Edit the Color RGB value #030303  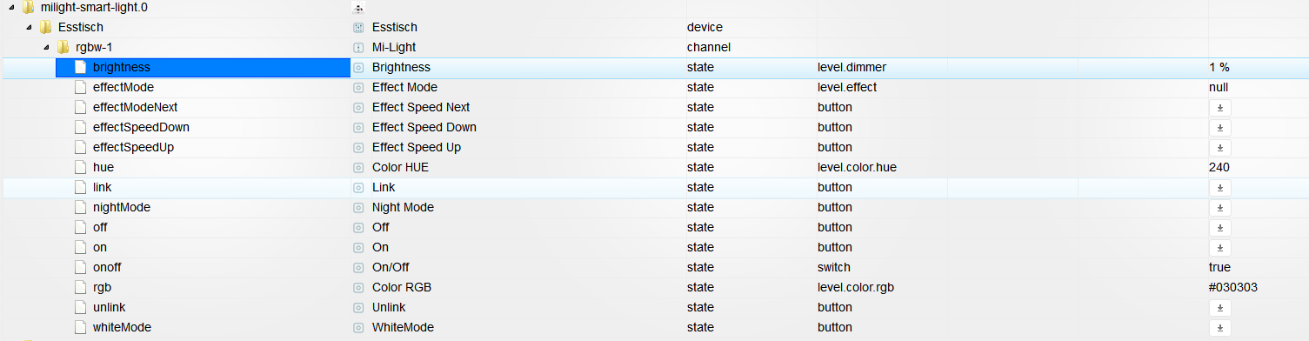pyautogui.click(x=1233, y=287)
